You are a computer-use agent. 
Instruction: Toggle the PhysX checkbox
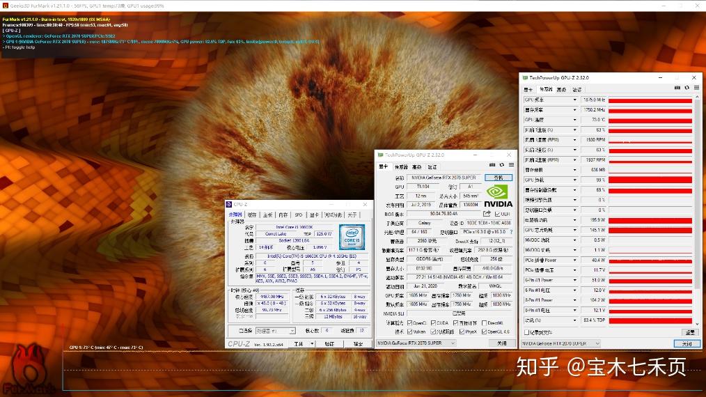462,332
